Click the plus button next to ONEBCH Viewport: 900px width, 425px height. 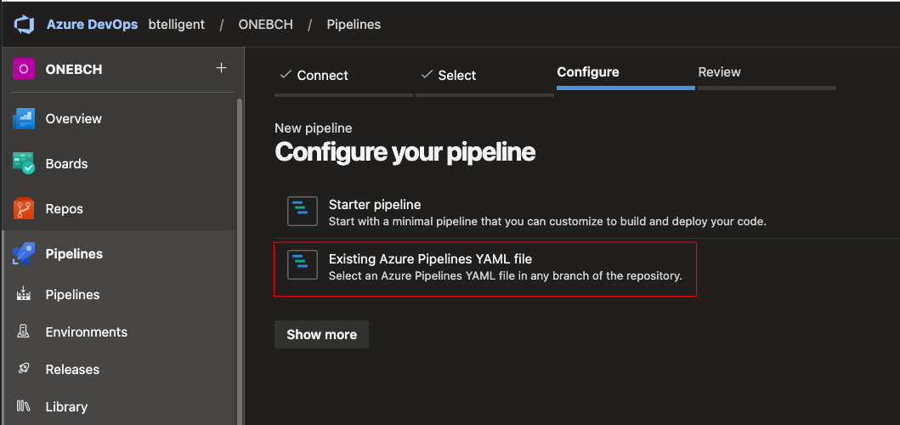click(x=221, y=68)
